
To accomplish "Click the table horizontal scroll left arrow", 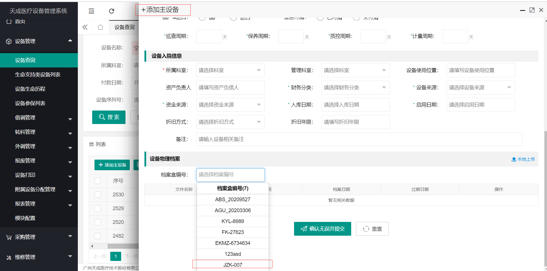I will point(92,246).
